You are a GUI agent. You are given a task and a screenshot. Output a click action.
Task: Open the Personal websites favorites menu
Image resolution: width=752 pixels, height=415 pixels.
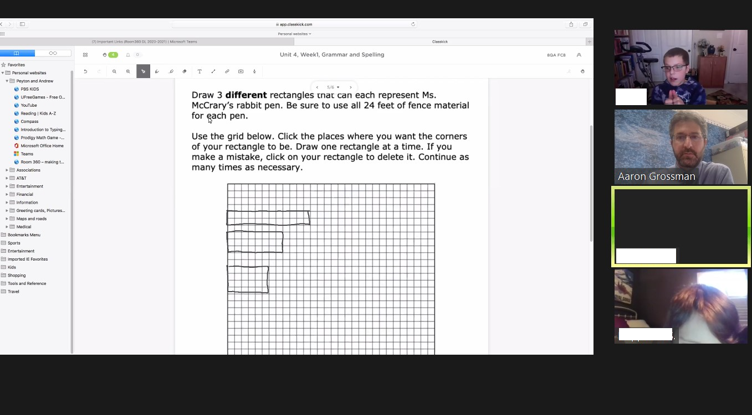pos(294,34)
